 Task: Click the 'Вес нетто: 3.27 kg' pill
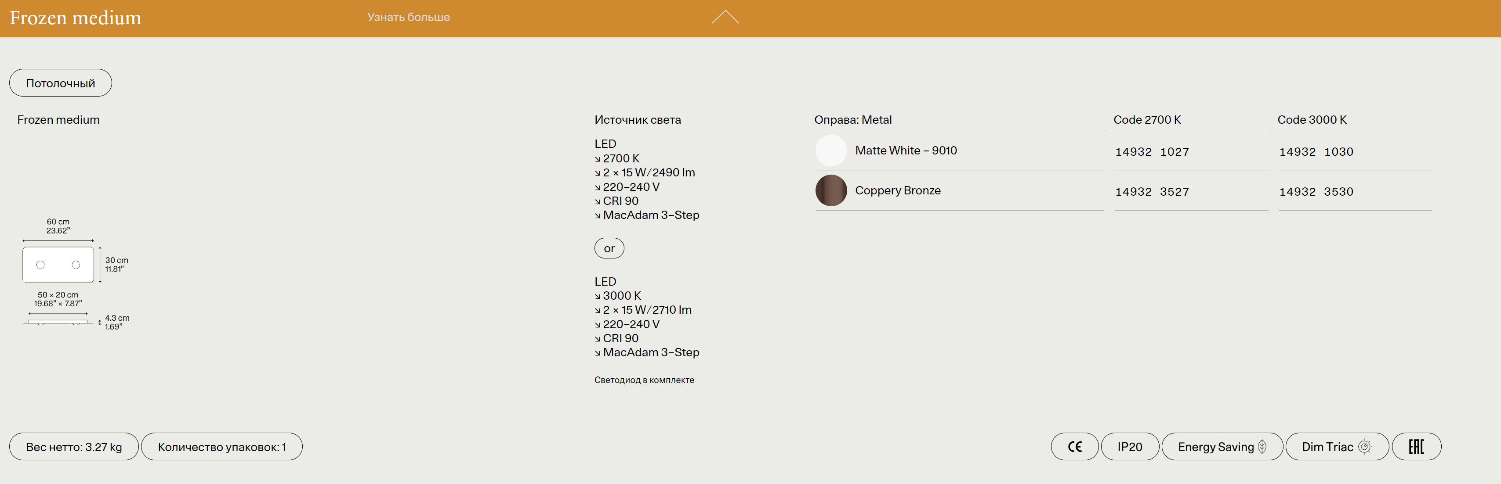pyautogui.click(x=74, y=447)
